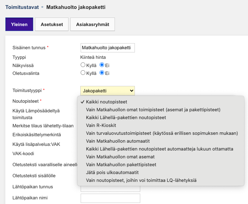Select Vain Matkahuollon omat asemat option

click(x=161, y=157)
